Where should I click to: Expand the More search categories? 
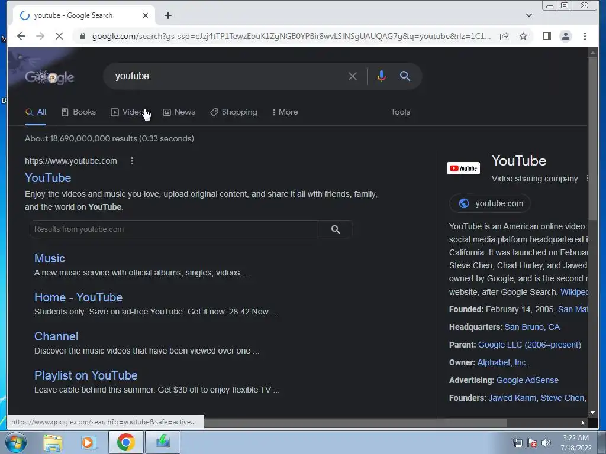[x=285, y=112]
